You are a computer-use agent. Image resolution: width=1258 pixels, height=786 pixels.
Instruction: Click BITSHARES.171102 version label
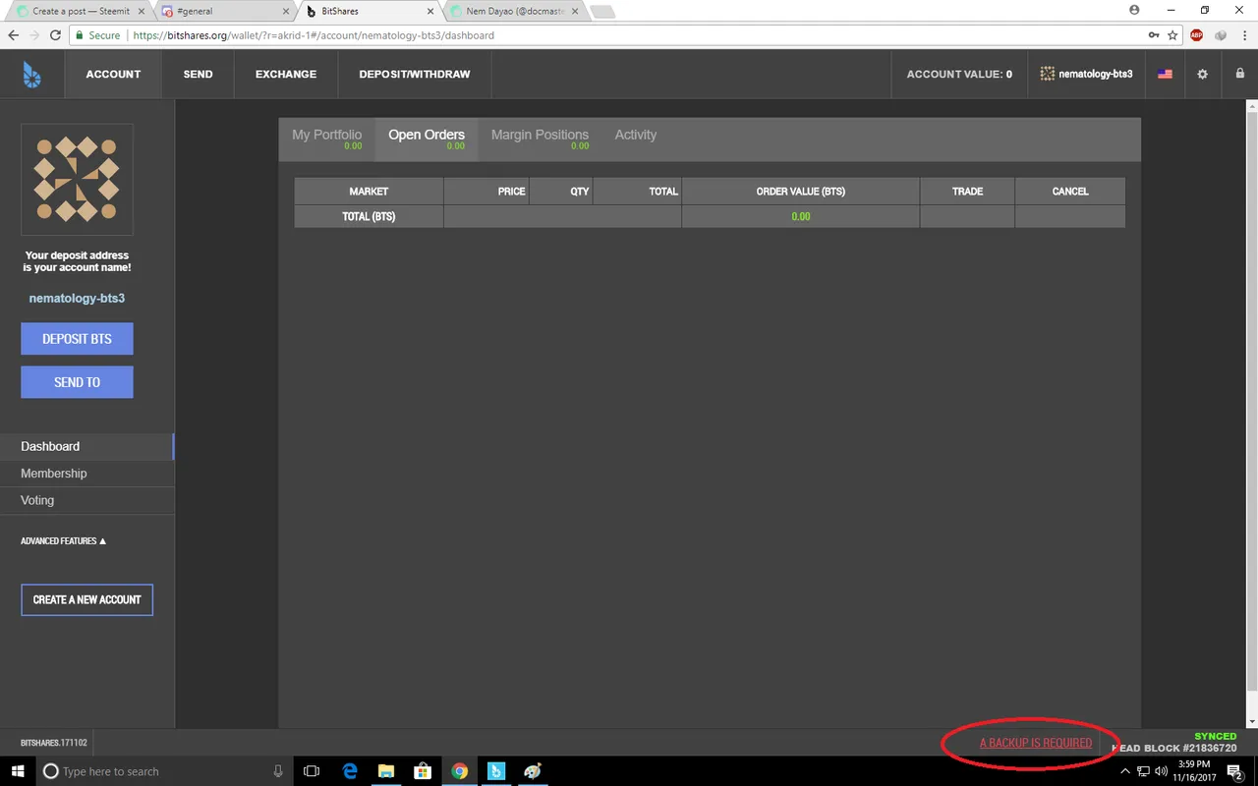[x=54, y=743]
